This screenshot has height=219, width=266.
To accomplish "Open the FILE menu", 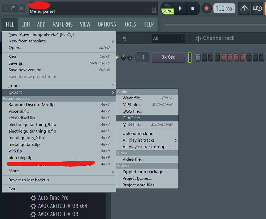I will [x=10, y=24].
